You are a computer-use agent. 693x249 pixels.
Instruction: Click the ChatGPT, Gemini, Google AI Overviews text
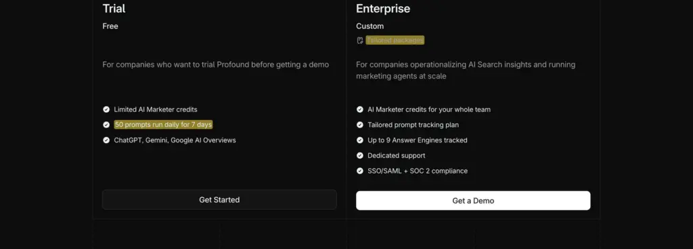pyautogui.click(x=175, y=140)
